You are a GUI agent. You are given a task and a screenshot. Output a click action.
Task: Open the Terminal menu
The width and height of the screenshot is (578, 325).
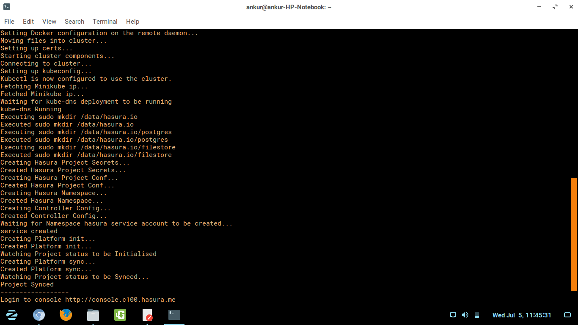pos(105,22)
